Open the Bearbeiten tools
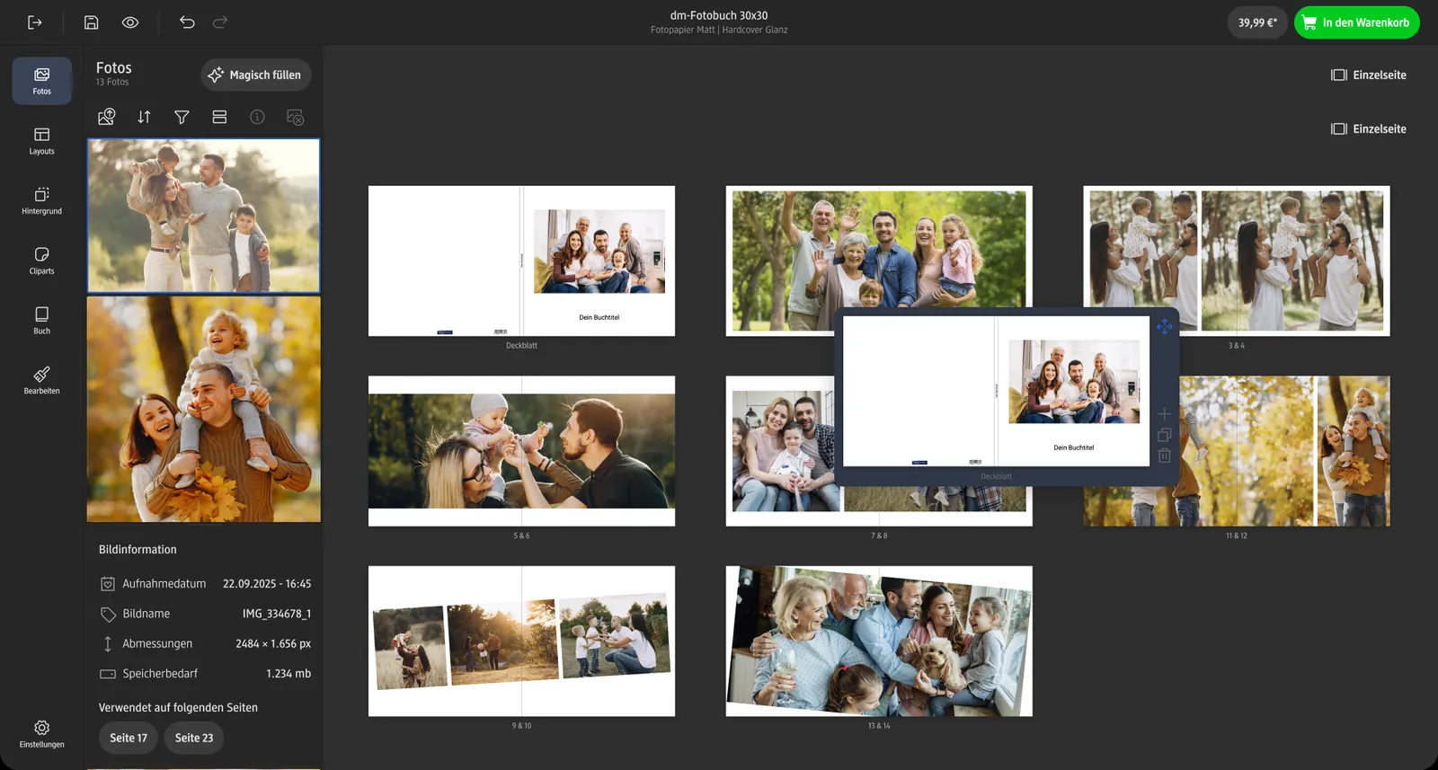1438x770 pixels. (42, 381)
